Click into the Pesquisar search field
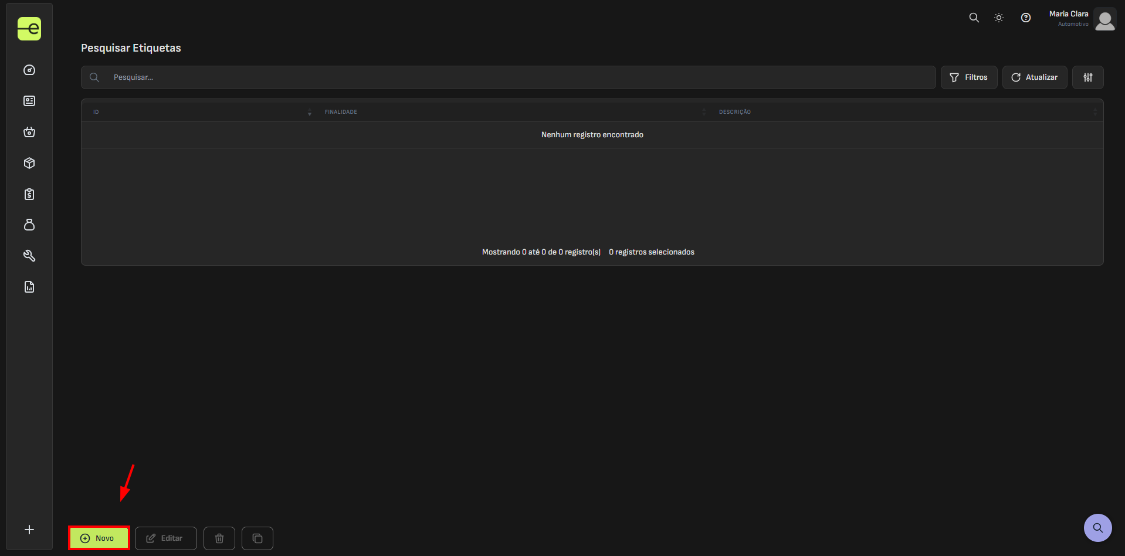This screenshot has height=556, width=1125. point(508,77)
